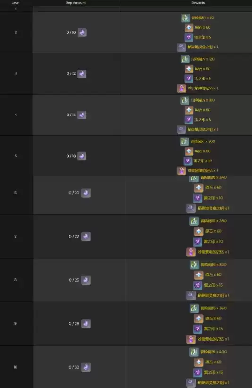The image size is (252, 388).
Task: Click the Level column header
Action: click(16, 3)
